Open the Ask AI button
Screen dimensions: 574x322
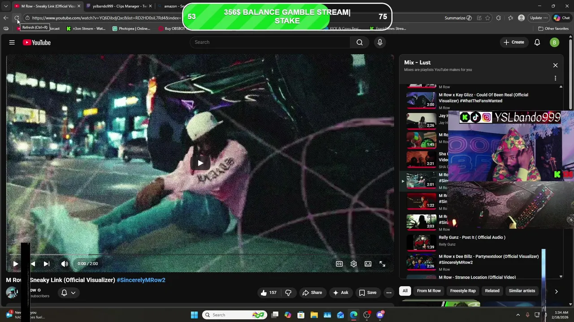(x=340, y=292)
